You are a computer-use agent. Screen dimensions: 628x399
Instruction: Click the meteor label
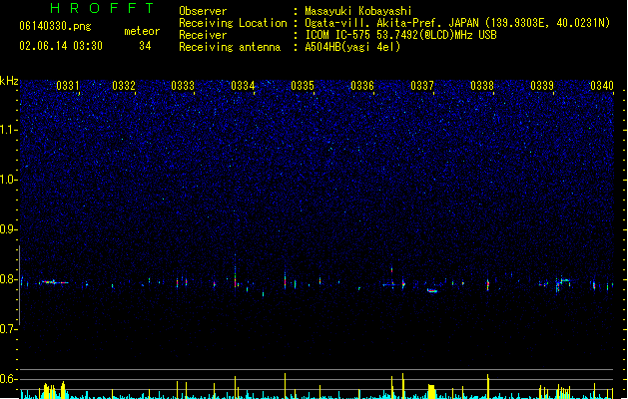pyautogui.click(x=142, y=31)
